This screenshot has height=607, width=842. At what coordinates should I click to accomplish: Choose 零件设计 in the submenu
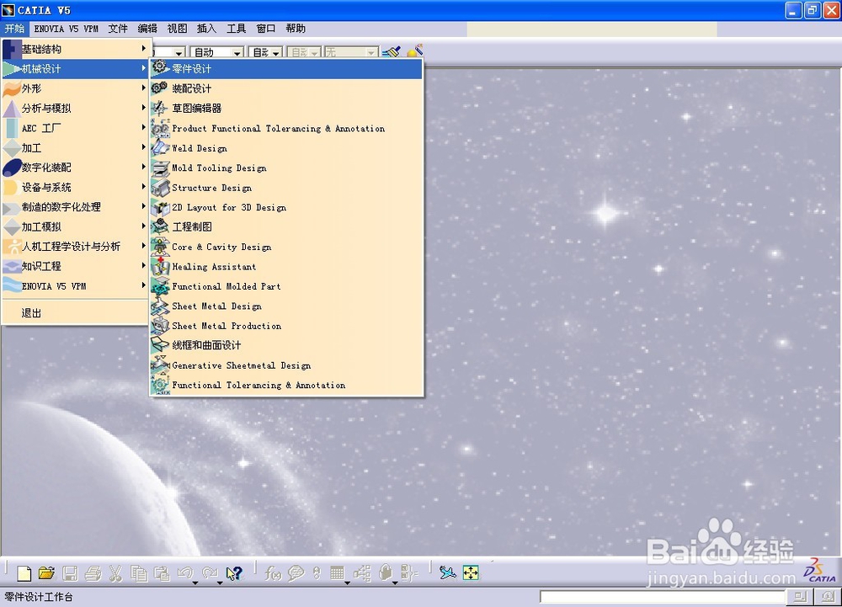click(x=286, y=69)
